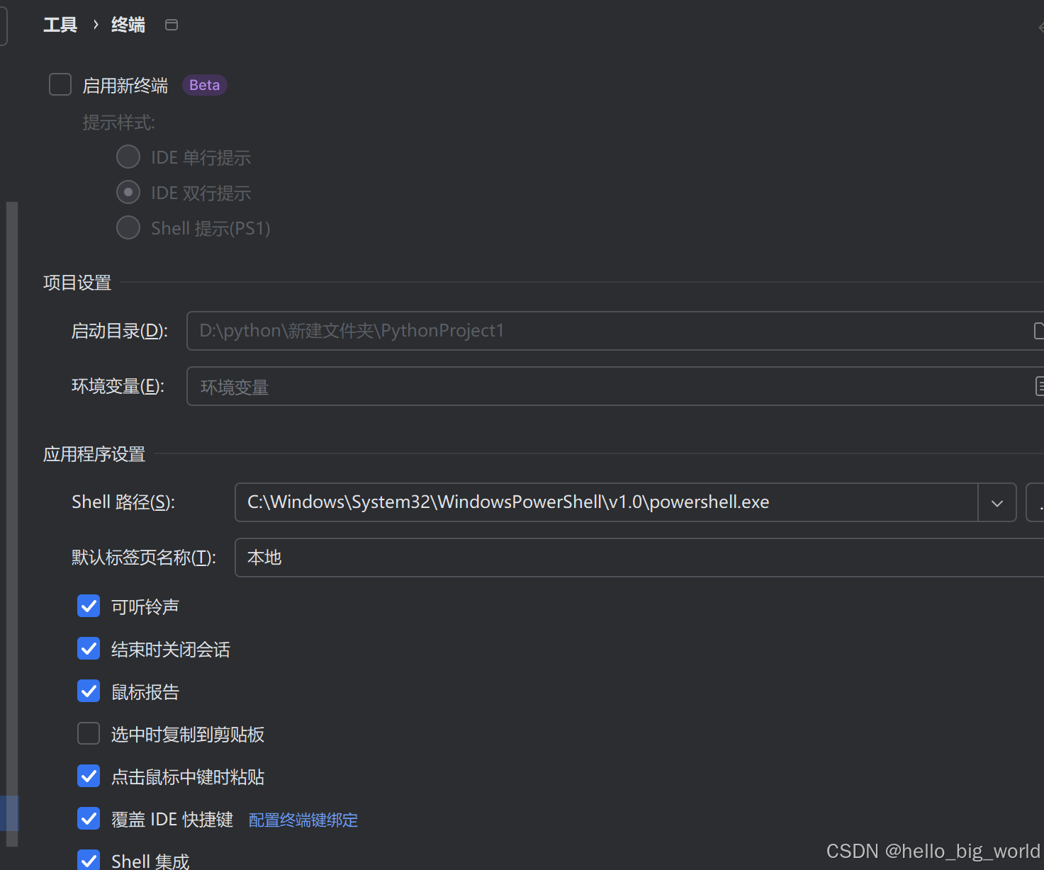Screen dimensions: 1044x870
Task: Select the Shell 提示(PS1) radio button
Action: [128, 227]
